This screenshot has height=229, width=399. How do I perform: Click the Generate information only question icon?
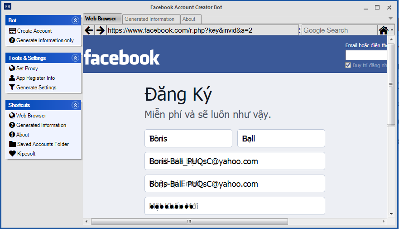[12, 40]
